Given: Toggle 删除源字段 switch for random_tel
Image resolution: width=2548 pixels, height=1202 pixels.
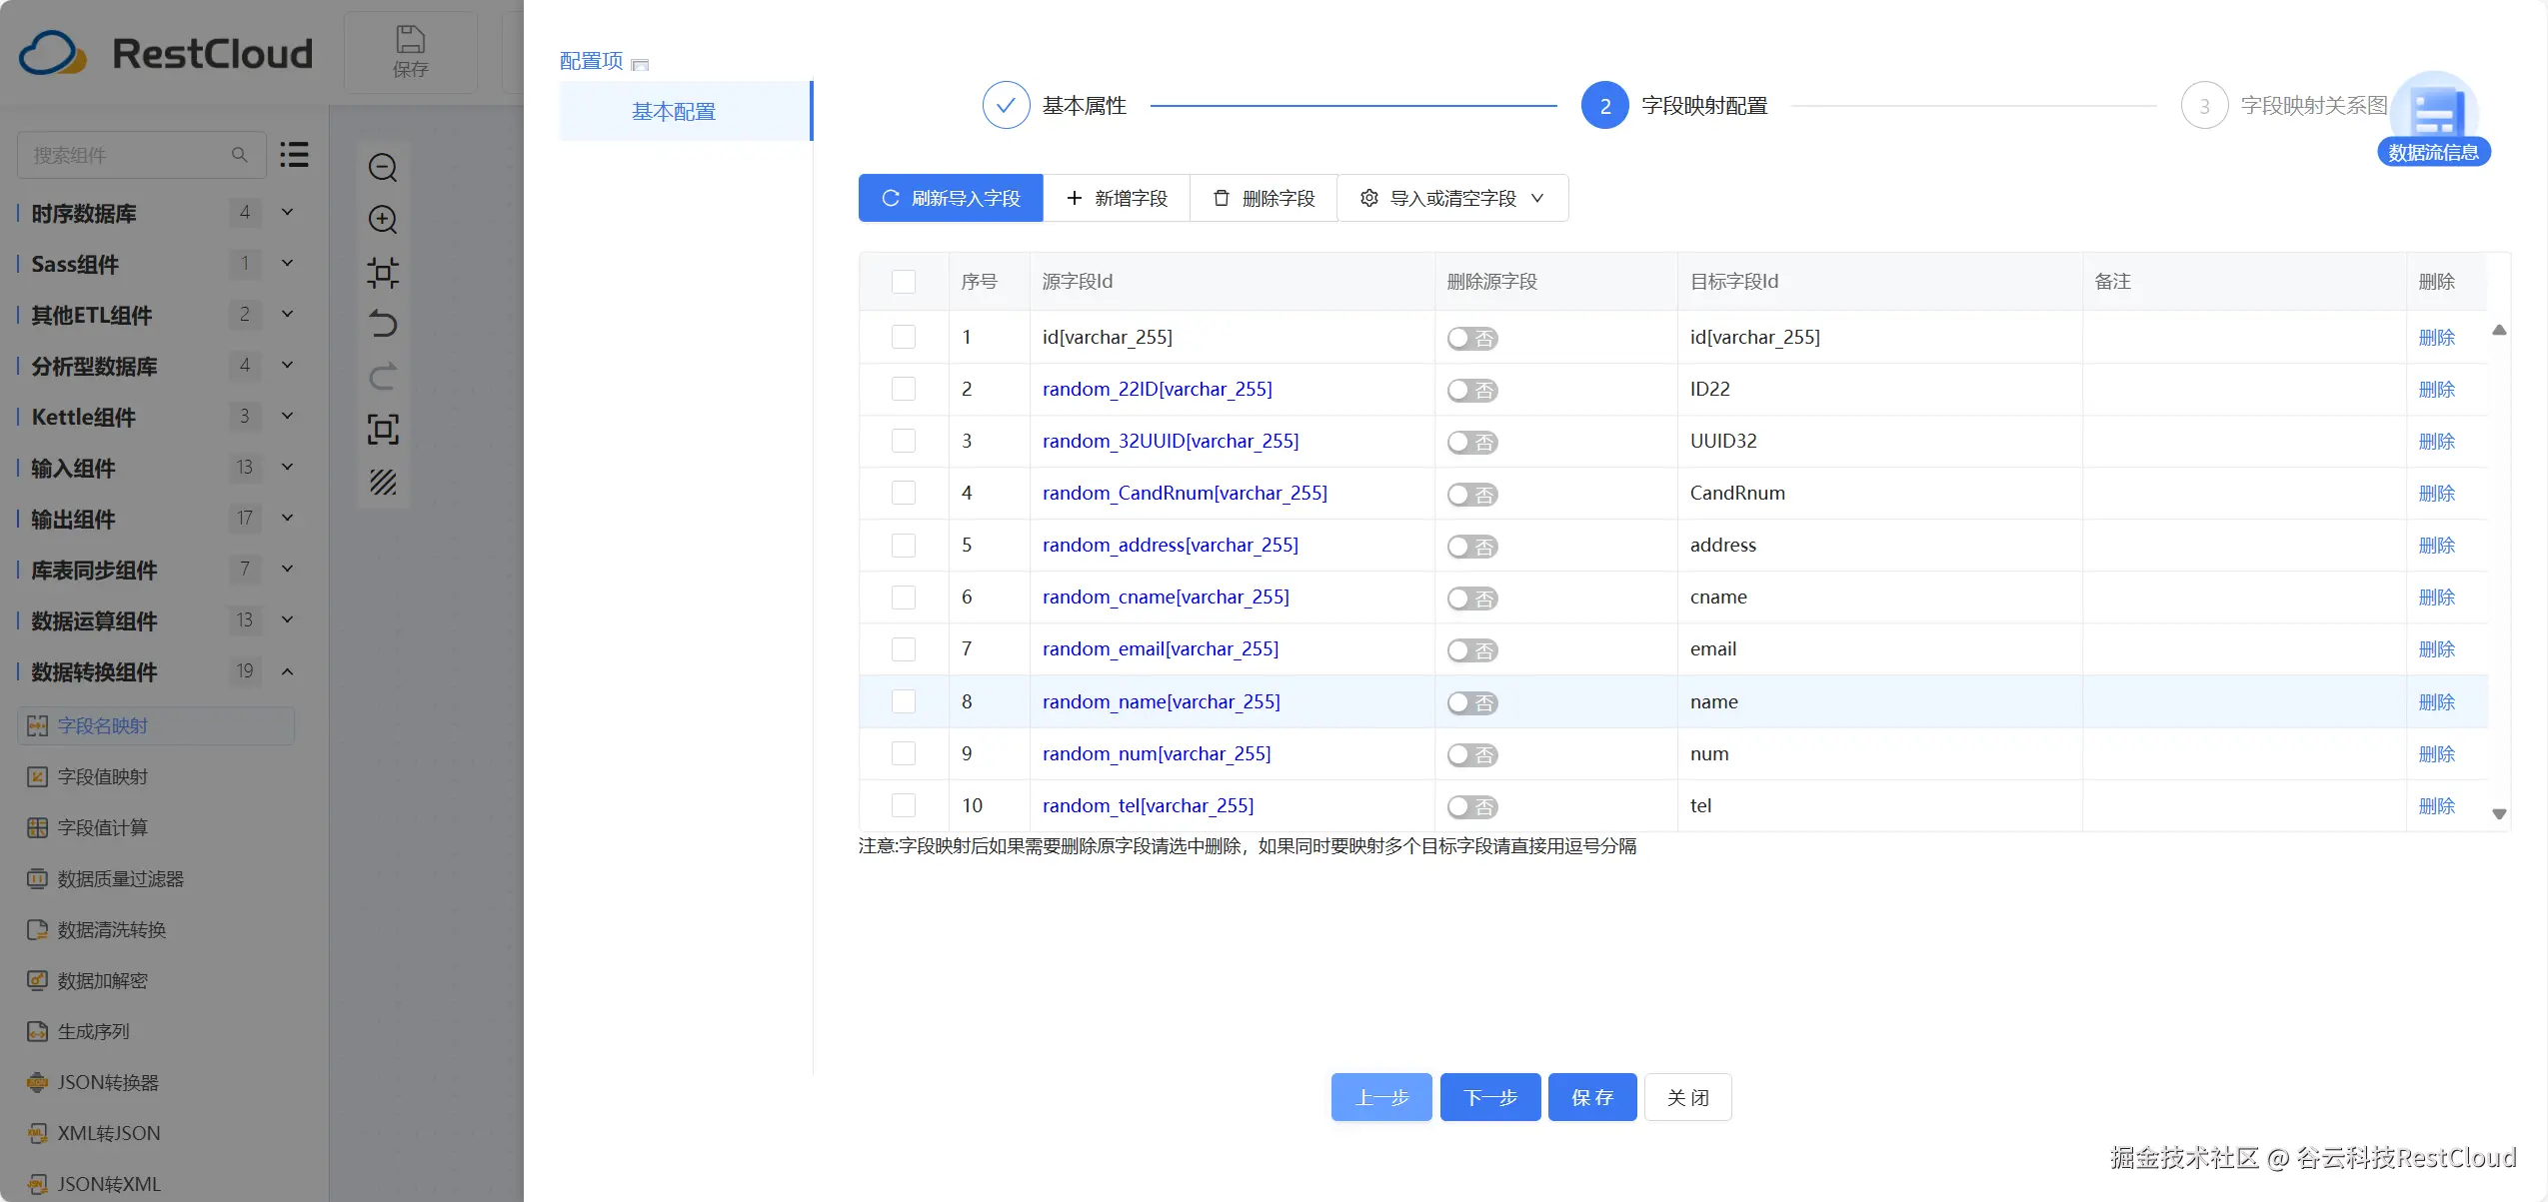Looking at the screenshot, I should [x=1472, y=806].
